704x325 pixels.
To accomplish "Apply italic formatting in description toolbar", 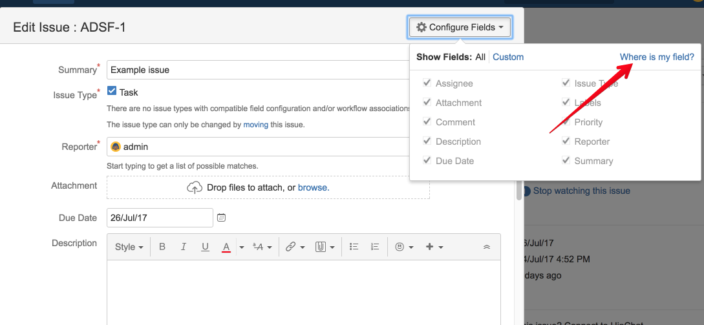I will click(184, 247).
